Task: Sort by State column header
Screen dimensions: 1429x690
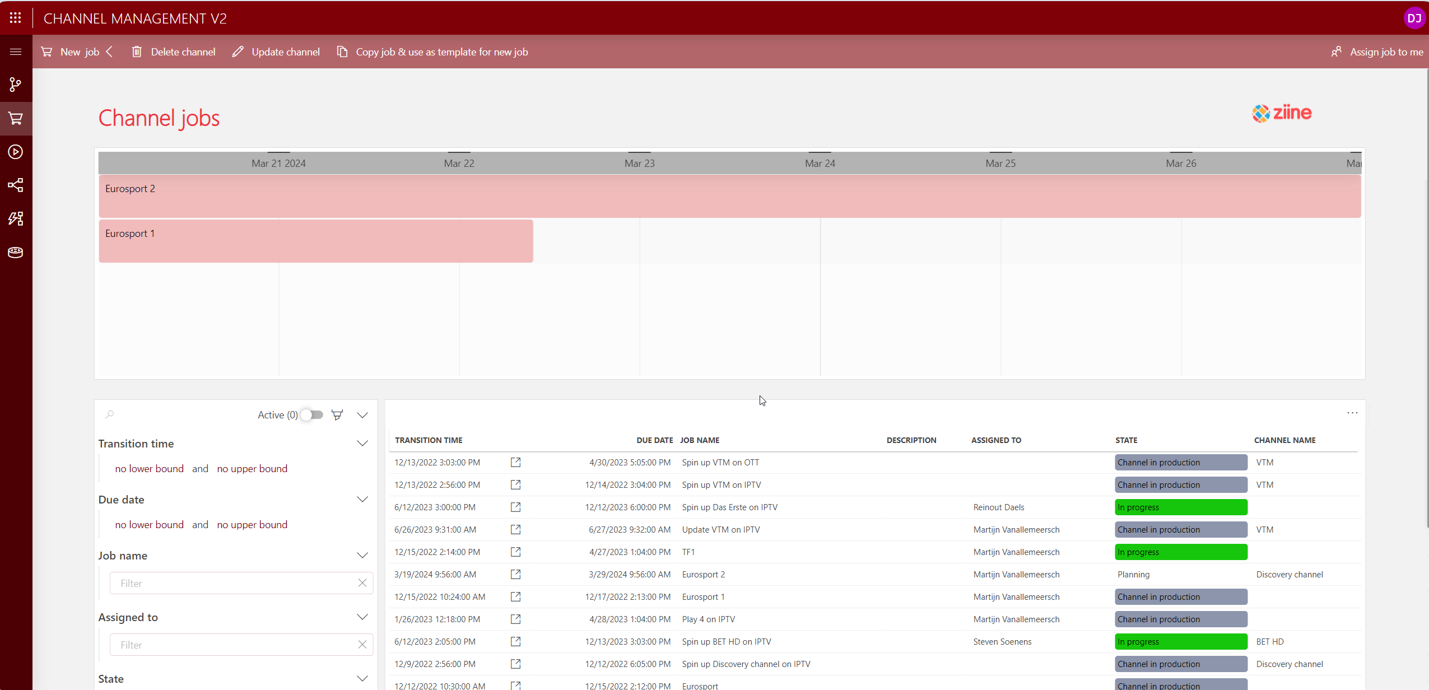Action: (x=1126, y=440)
